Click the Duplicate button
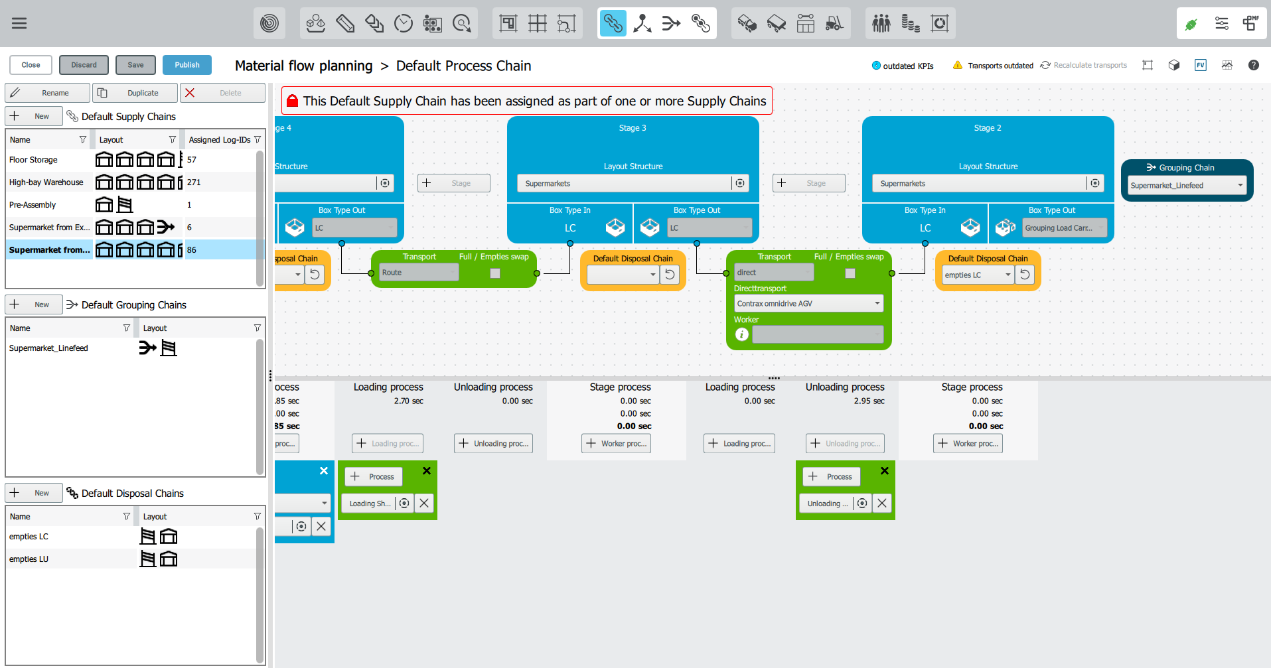Viewport: 1271px width, 668px height. click(x=135, y=93)
